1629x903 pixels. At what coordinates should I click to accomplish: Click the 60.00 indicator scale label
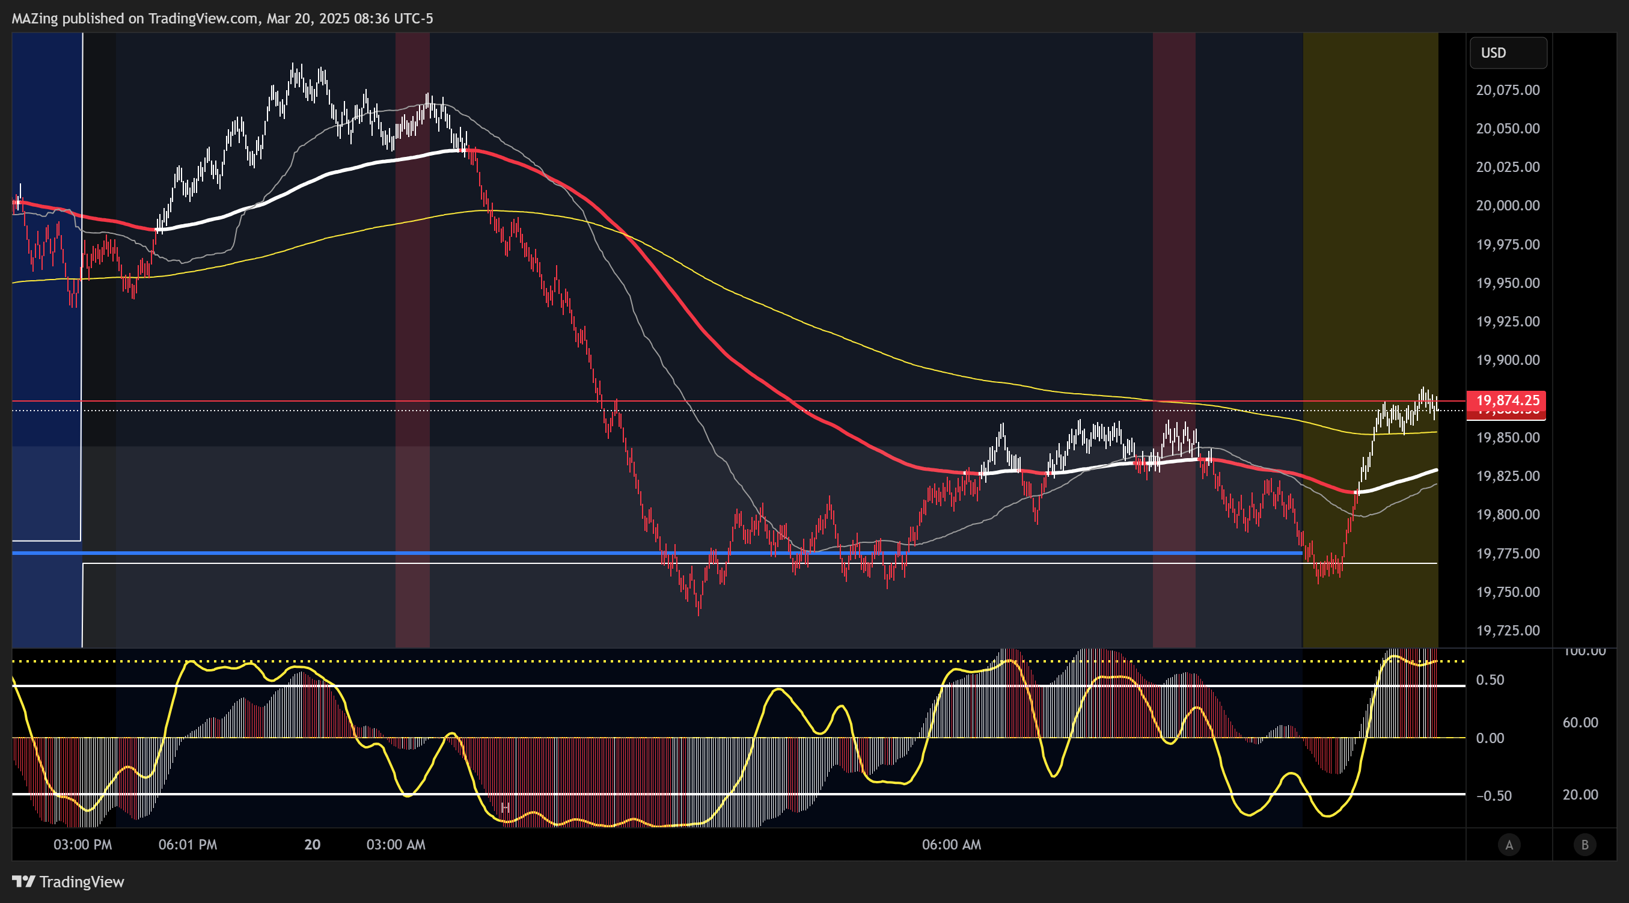tap(1580, 723)
